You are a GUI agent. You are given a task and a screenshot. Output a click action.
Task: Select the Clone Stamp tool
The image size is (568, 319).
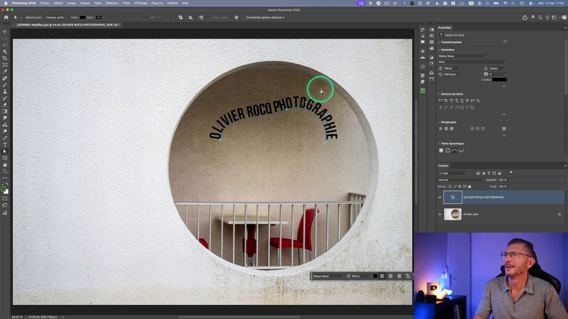pyautogui.click(x=5, y=91)
